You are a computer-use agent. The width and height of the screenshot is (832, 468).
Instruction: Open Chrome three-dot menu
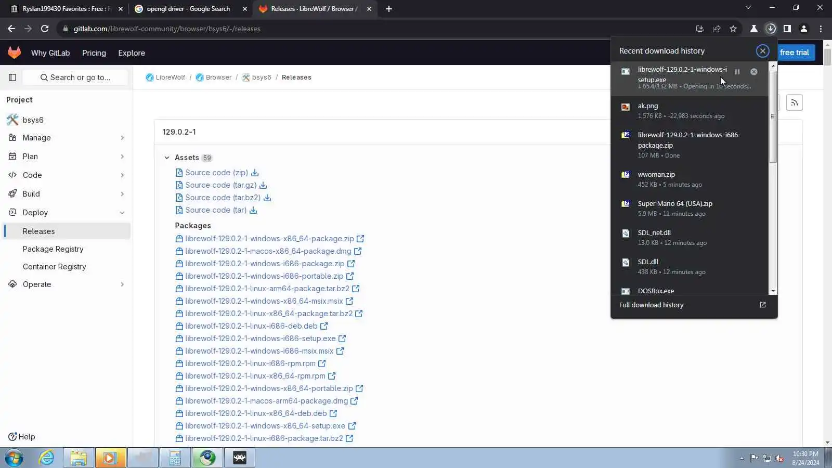point(821,29)
